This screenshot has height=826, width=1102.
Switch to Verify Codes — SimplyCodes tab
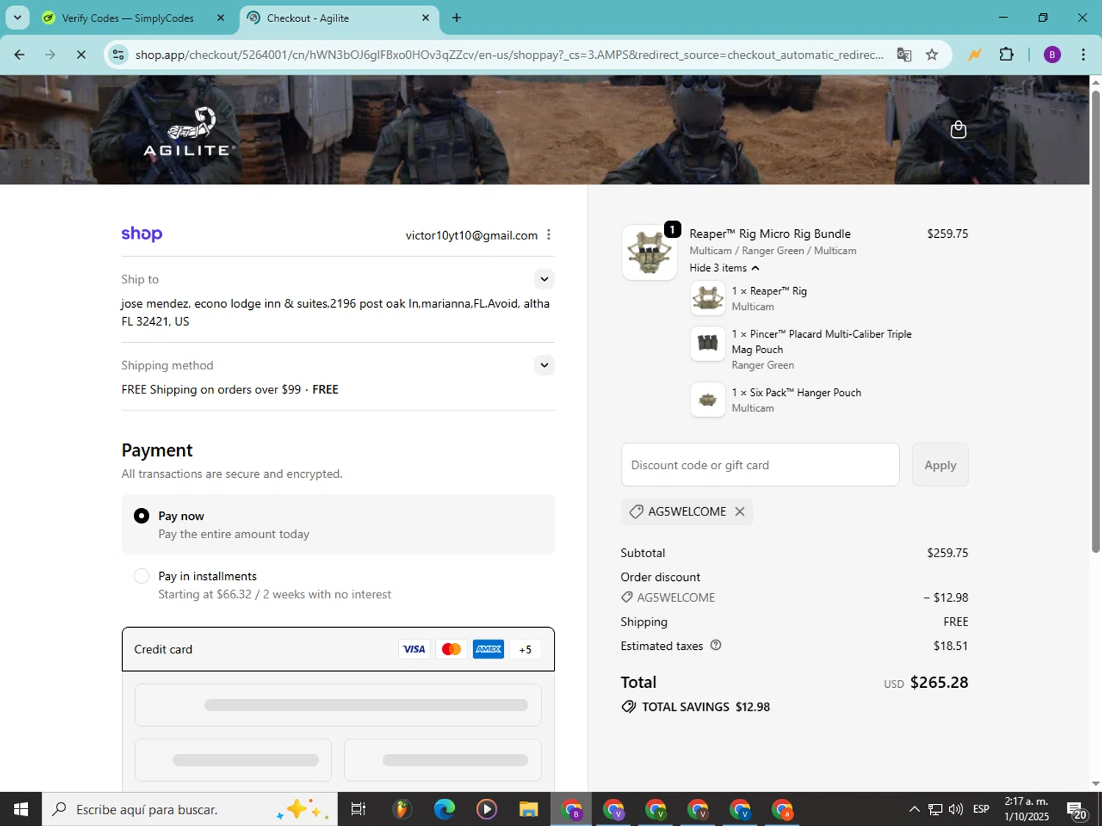128,18
